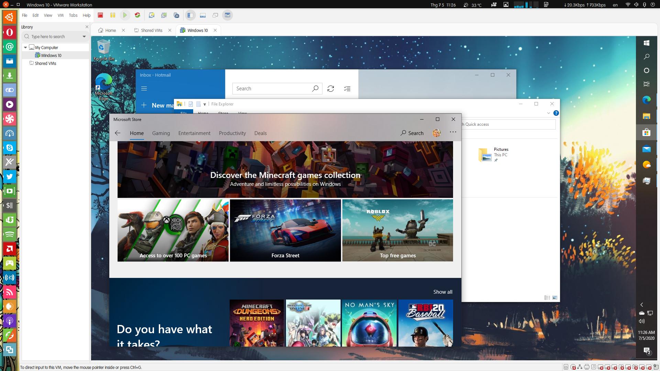Open the Xbox Game Pass tile
Screen dimensions: 660x371
click(173, 231)
